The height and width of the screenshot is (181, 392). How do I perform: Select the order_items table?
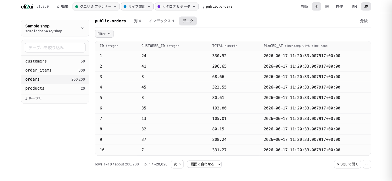point(55,70)
